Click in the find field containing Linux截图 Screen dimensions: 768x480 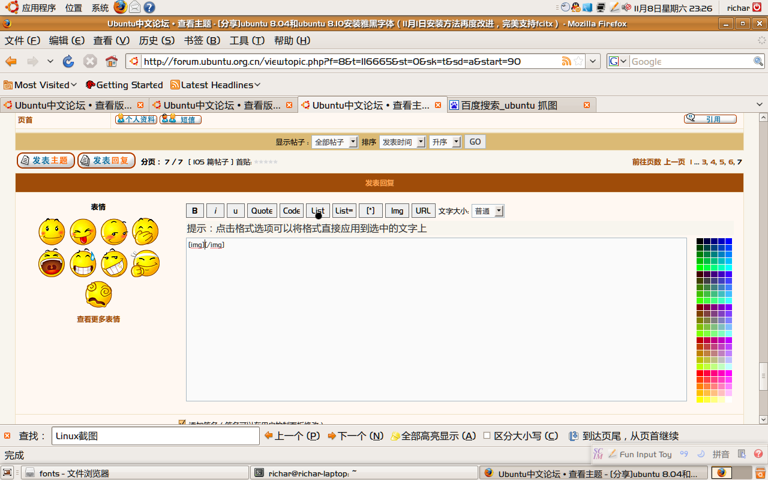(156, 436)
